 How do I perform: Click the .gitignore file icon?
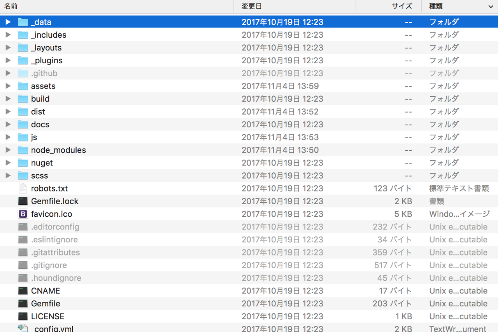(x=23, y=265)
